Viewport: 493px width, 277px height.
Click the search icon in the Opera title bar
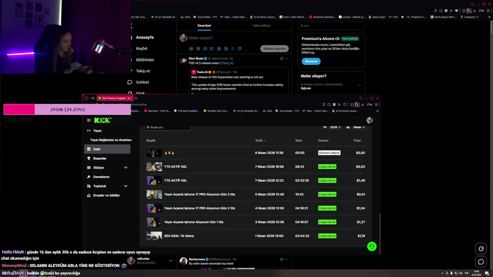tap(361, 98)
